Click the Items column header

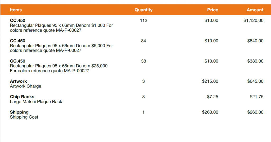coord(16,10)
